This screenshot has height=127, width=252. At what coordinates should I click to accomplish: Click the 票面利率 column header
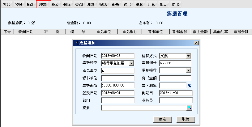tap(221, 32)
